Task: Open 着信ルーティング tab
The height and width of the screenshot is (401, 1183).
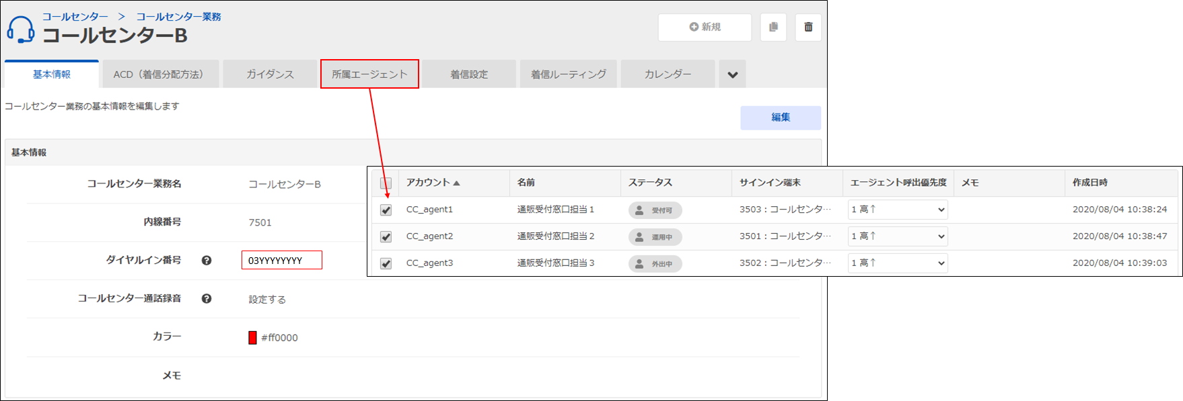Action: point(569,75)
